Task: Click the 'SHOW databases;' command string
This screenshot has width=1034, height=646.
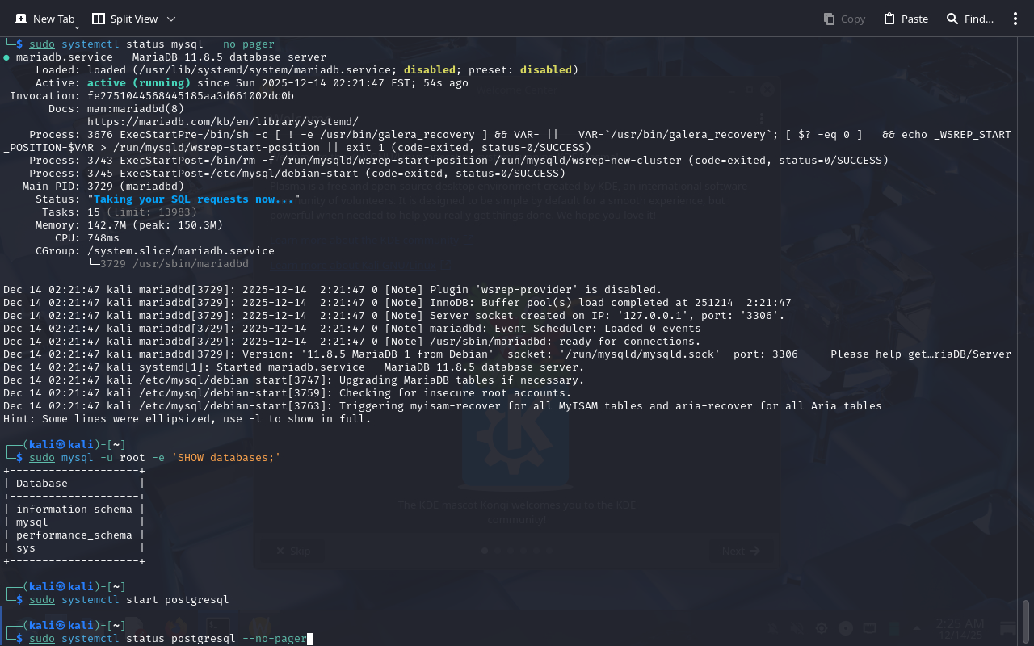Action: (225, 458)
